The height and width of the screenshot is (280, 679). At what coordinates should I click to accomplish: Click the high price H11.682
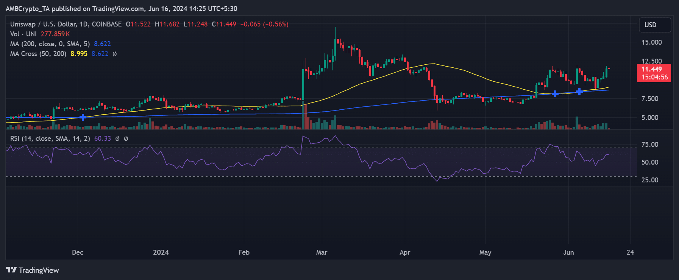(167, 24)
